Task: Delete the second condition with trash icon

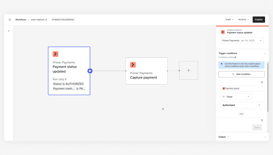Action: [x=262, y=120]
